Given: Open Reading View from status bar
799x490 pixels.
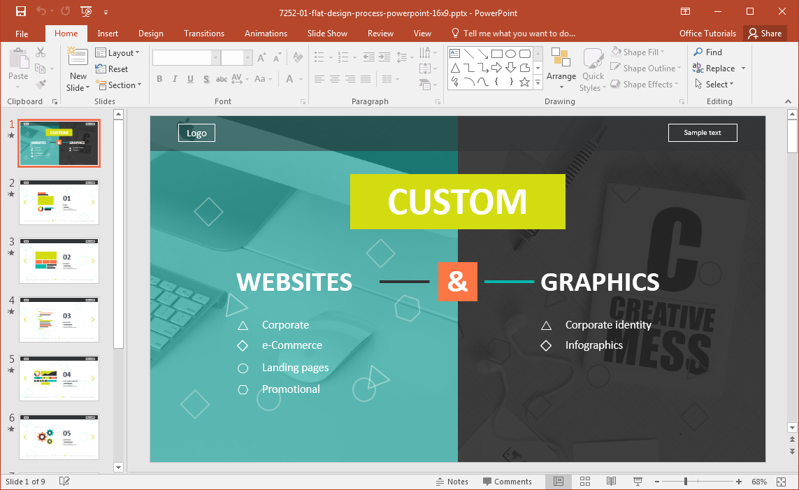Looking at the screenshot, I should pos(611,482).
